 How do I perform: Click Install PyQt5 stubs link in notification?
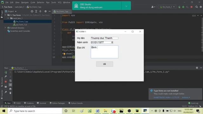click(x=166, y=98)
